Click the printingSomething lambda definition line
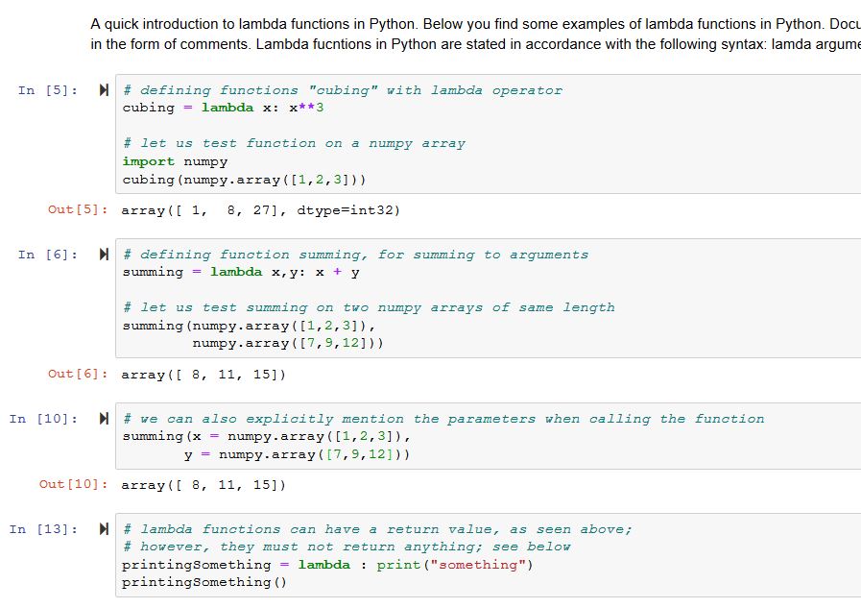This screenshot has width=861, height=608. (x=326, y=565)
